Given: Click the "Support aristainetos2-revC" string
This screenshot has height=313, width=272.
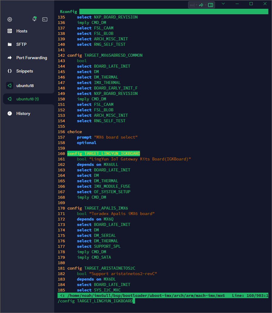Looking at the screenshot, I should click(123, 274).
